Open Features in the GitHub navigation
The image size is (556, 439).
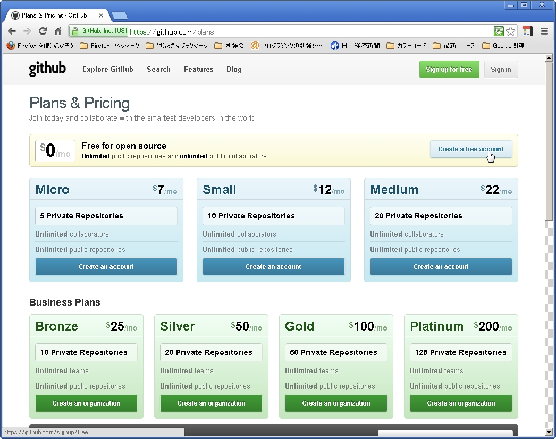199,69
